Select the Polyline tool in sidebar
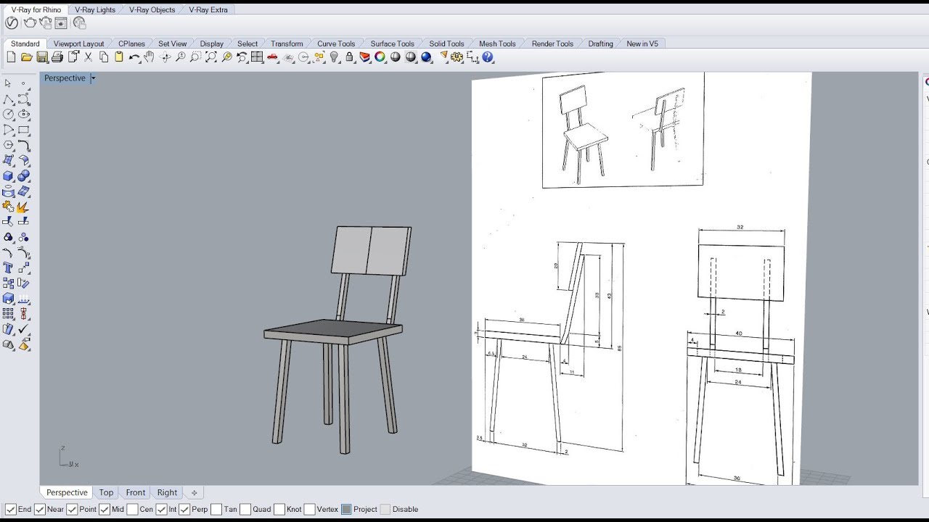The width and height of the screenshot is (929, 522). [x=8, y=99]
